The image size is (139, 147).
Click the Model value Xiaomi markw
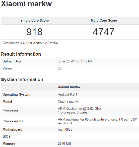click(68, 102)
